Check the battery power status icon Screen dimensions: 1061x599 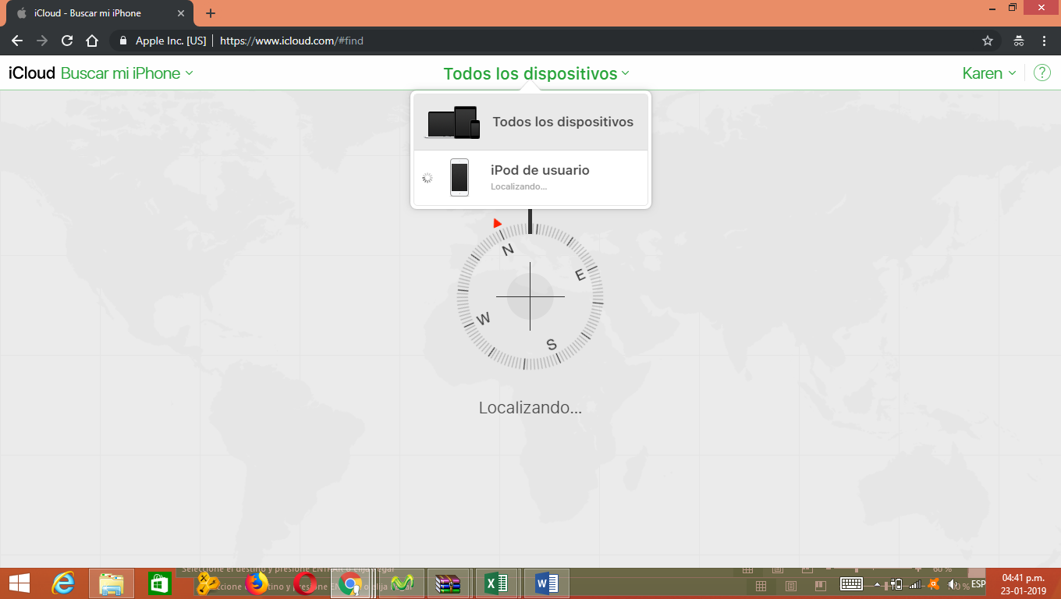896,584
